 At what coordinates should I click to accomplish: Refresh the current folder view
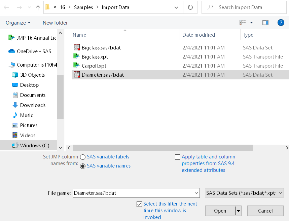pyautogui.click(x=190, y=7)
